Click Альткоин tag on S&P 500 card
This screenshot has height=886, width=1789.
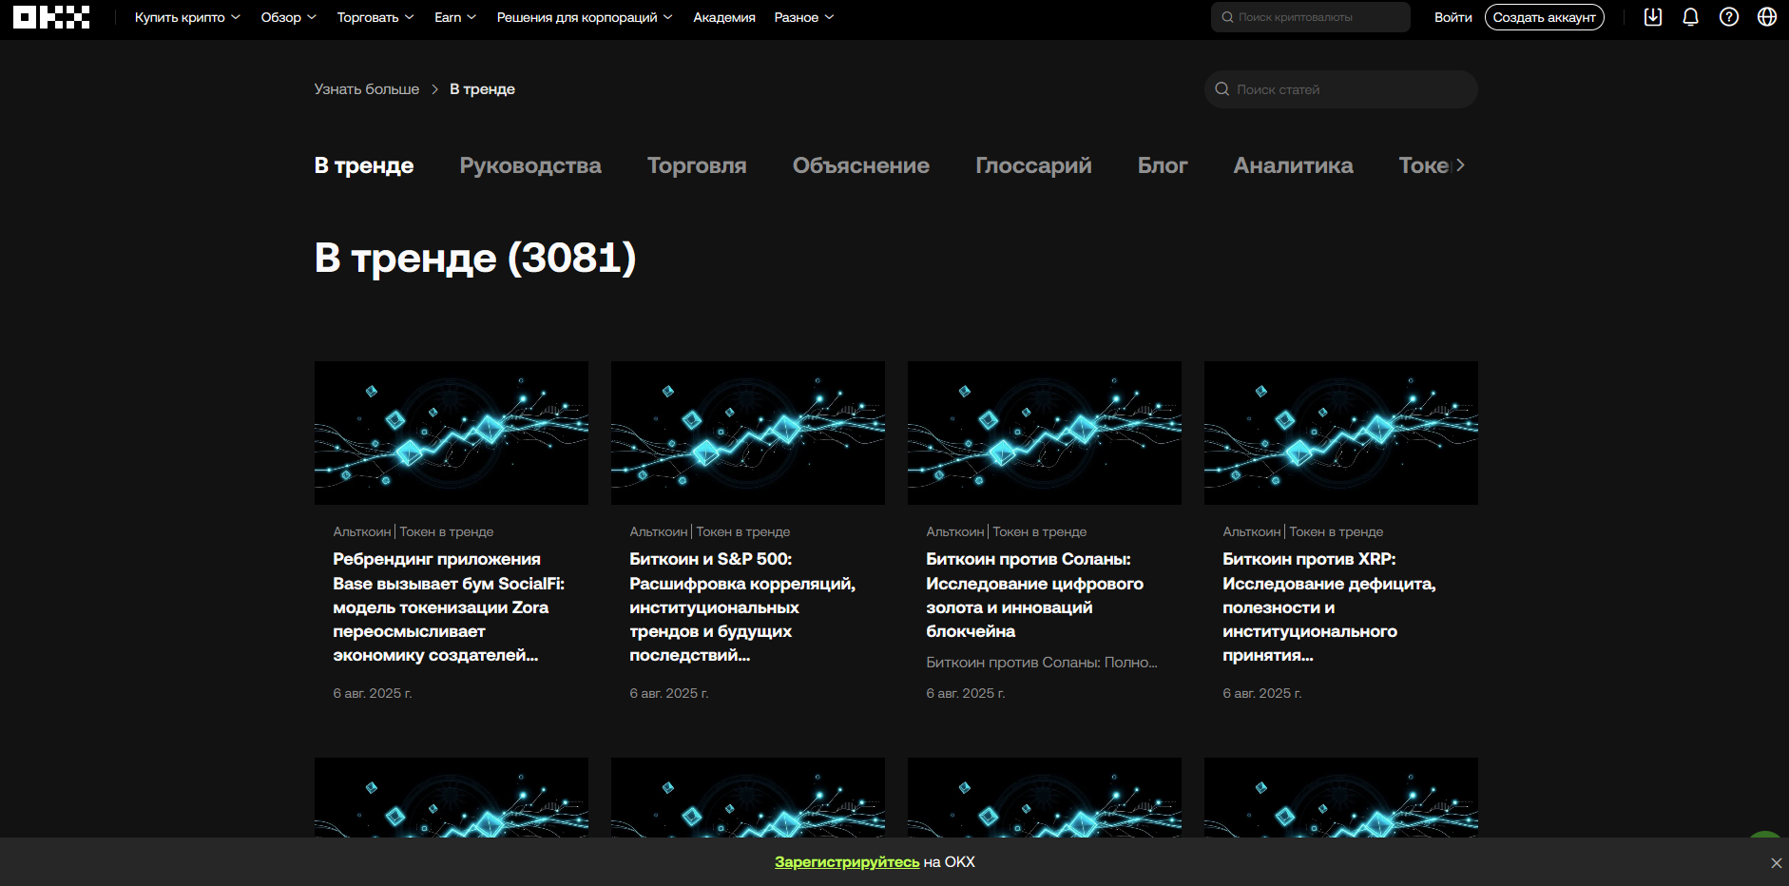[x=659, y=532]
